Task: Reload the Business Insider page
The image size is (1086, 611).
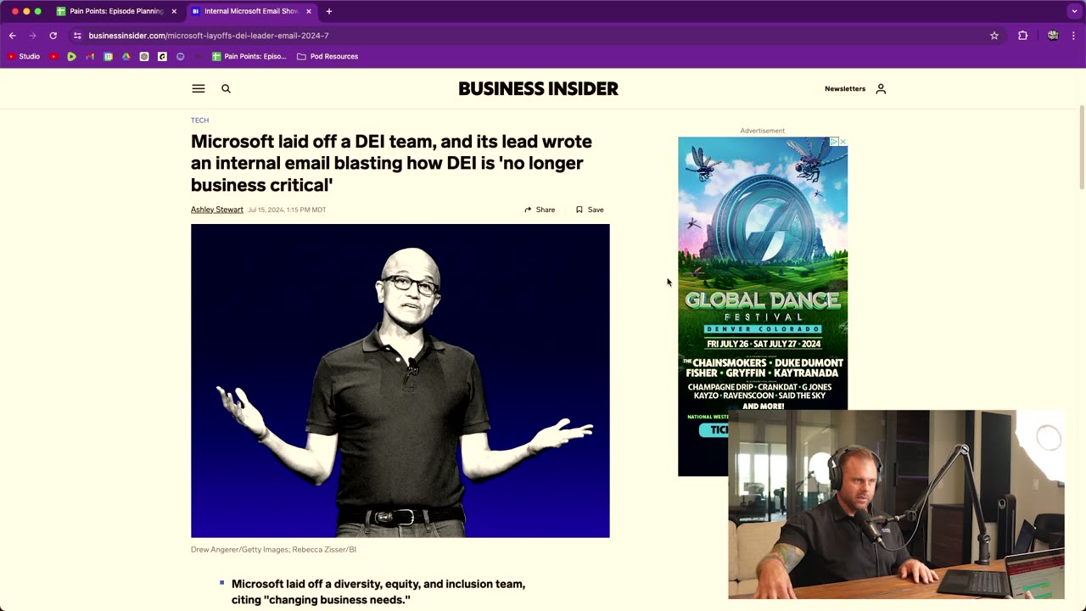Action: click(x=53, y=36)
